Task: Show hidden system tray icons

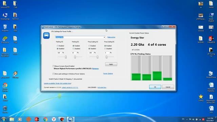Action: (187, 120)
